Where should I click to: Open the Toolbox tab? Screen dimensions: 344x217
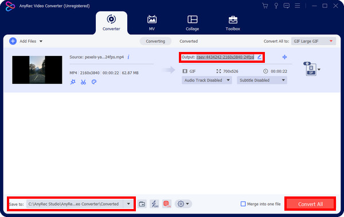coord(233,23)
